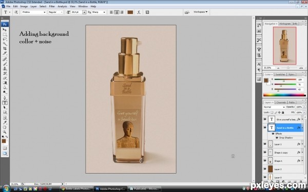Open the layer blend mode Normal dropdown

coord(274,107)
